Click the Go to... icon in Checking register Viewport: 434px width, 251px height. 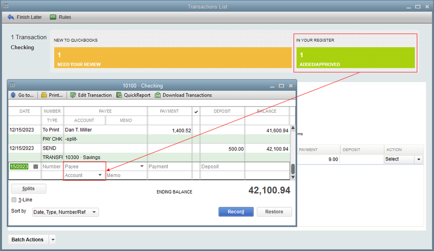[13, 95]
